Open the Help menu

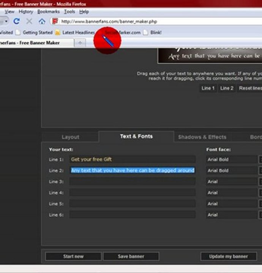coord(84,12)
